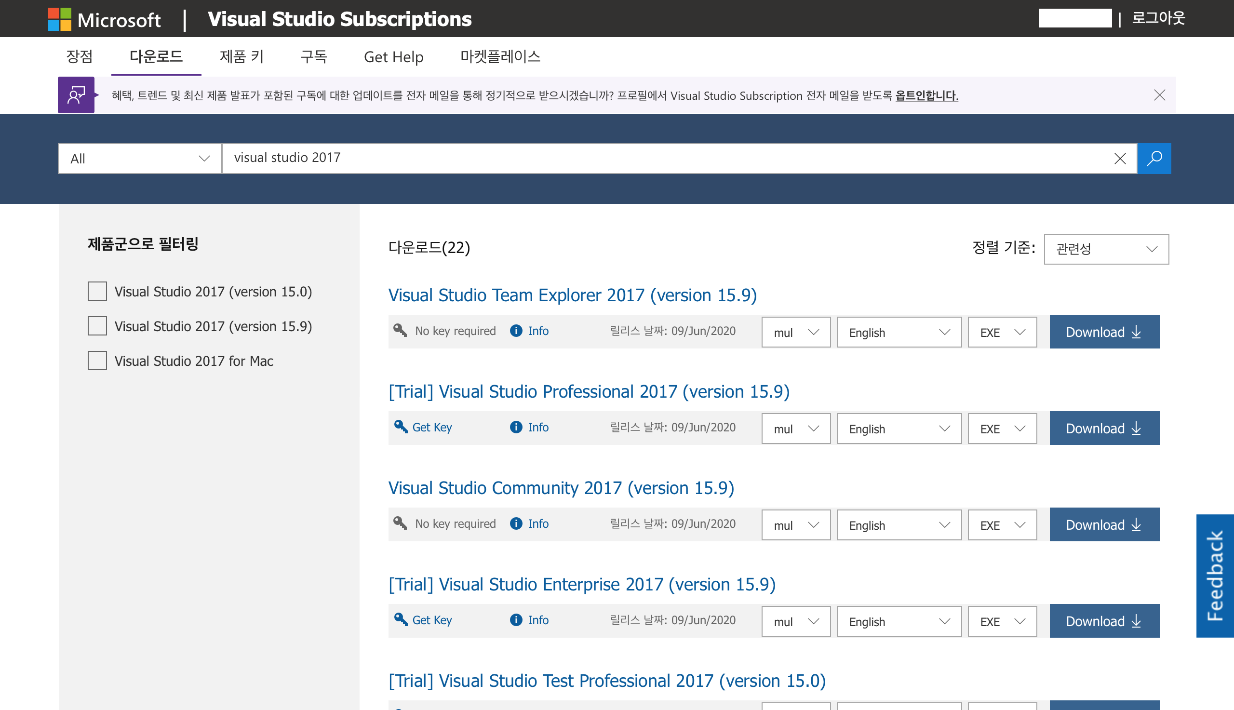Screen dimensions: 1234x710
Task: Click the purple feedback person icon
Action: 76,95
